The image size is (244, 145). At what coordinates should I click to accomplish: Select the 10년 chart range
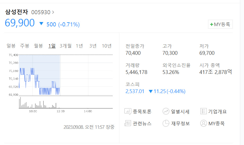click(107, 46)
